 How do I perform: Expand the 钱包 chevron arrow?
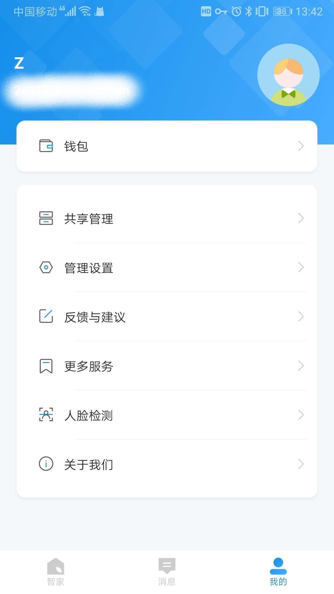[x=301, y=146]
